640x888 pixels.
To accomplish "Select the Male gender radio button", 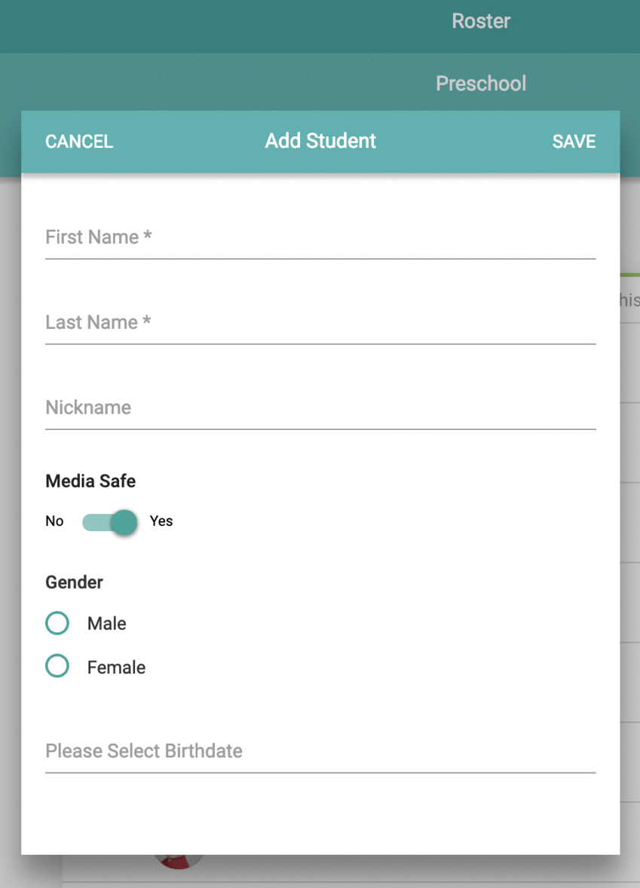I will click(57, 623).
